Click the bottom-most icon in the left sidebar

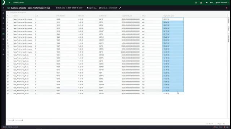pos(3,54)
